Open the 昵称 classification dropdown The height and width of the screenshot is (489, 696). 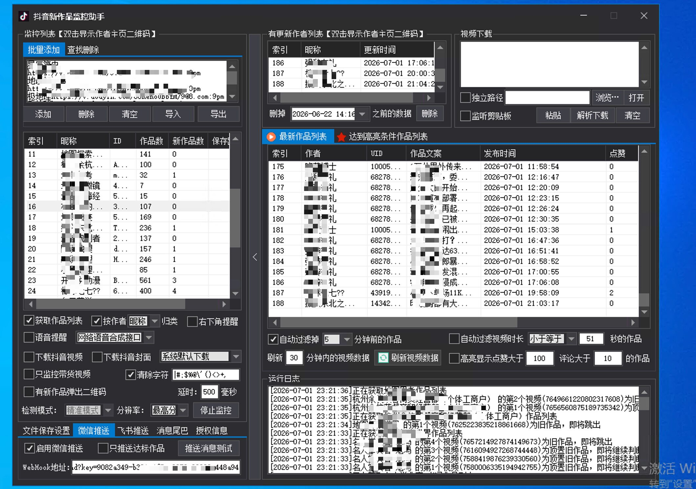pos(154,321)
